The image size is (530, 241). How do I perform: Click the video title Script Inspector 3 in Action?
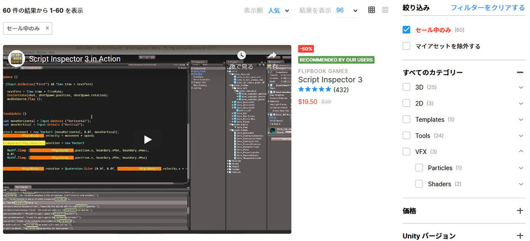pyautogui.click(x=75, y=59)
